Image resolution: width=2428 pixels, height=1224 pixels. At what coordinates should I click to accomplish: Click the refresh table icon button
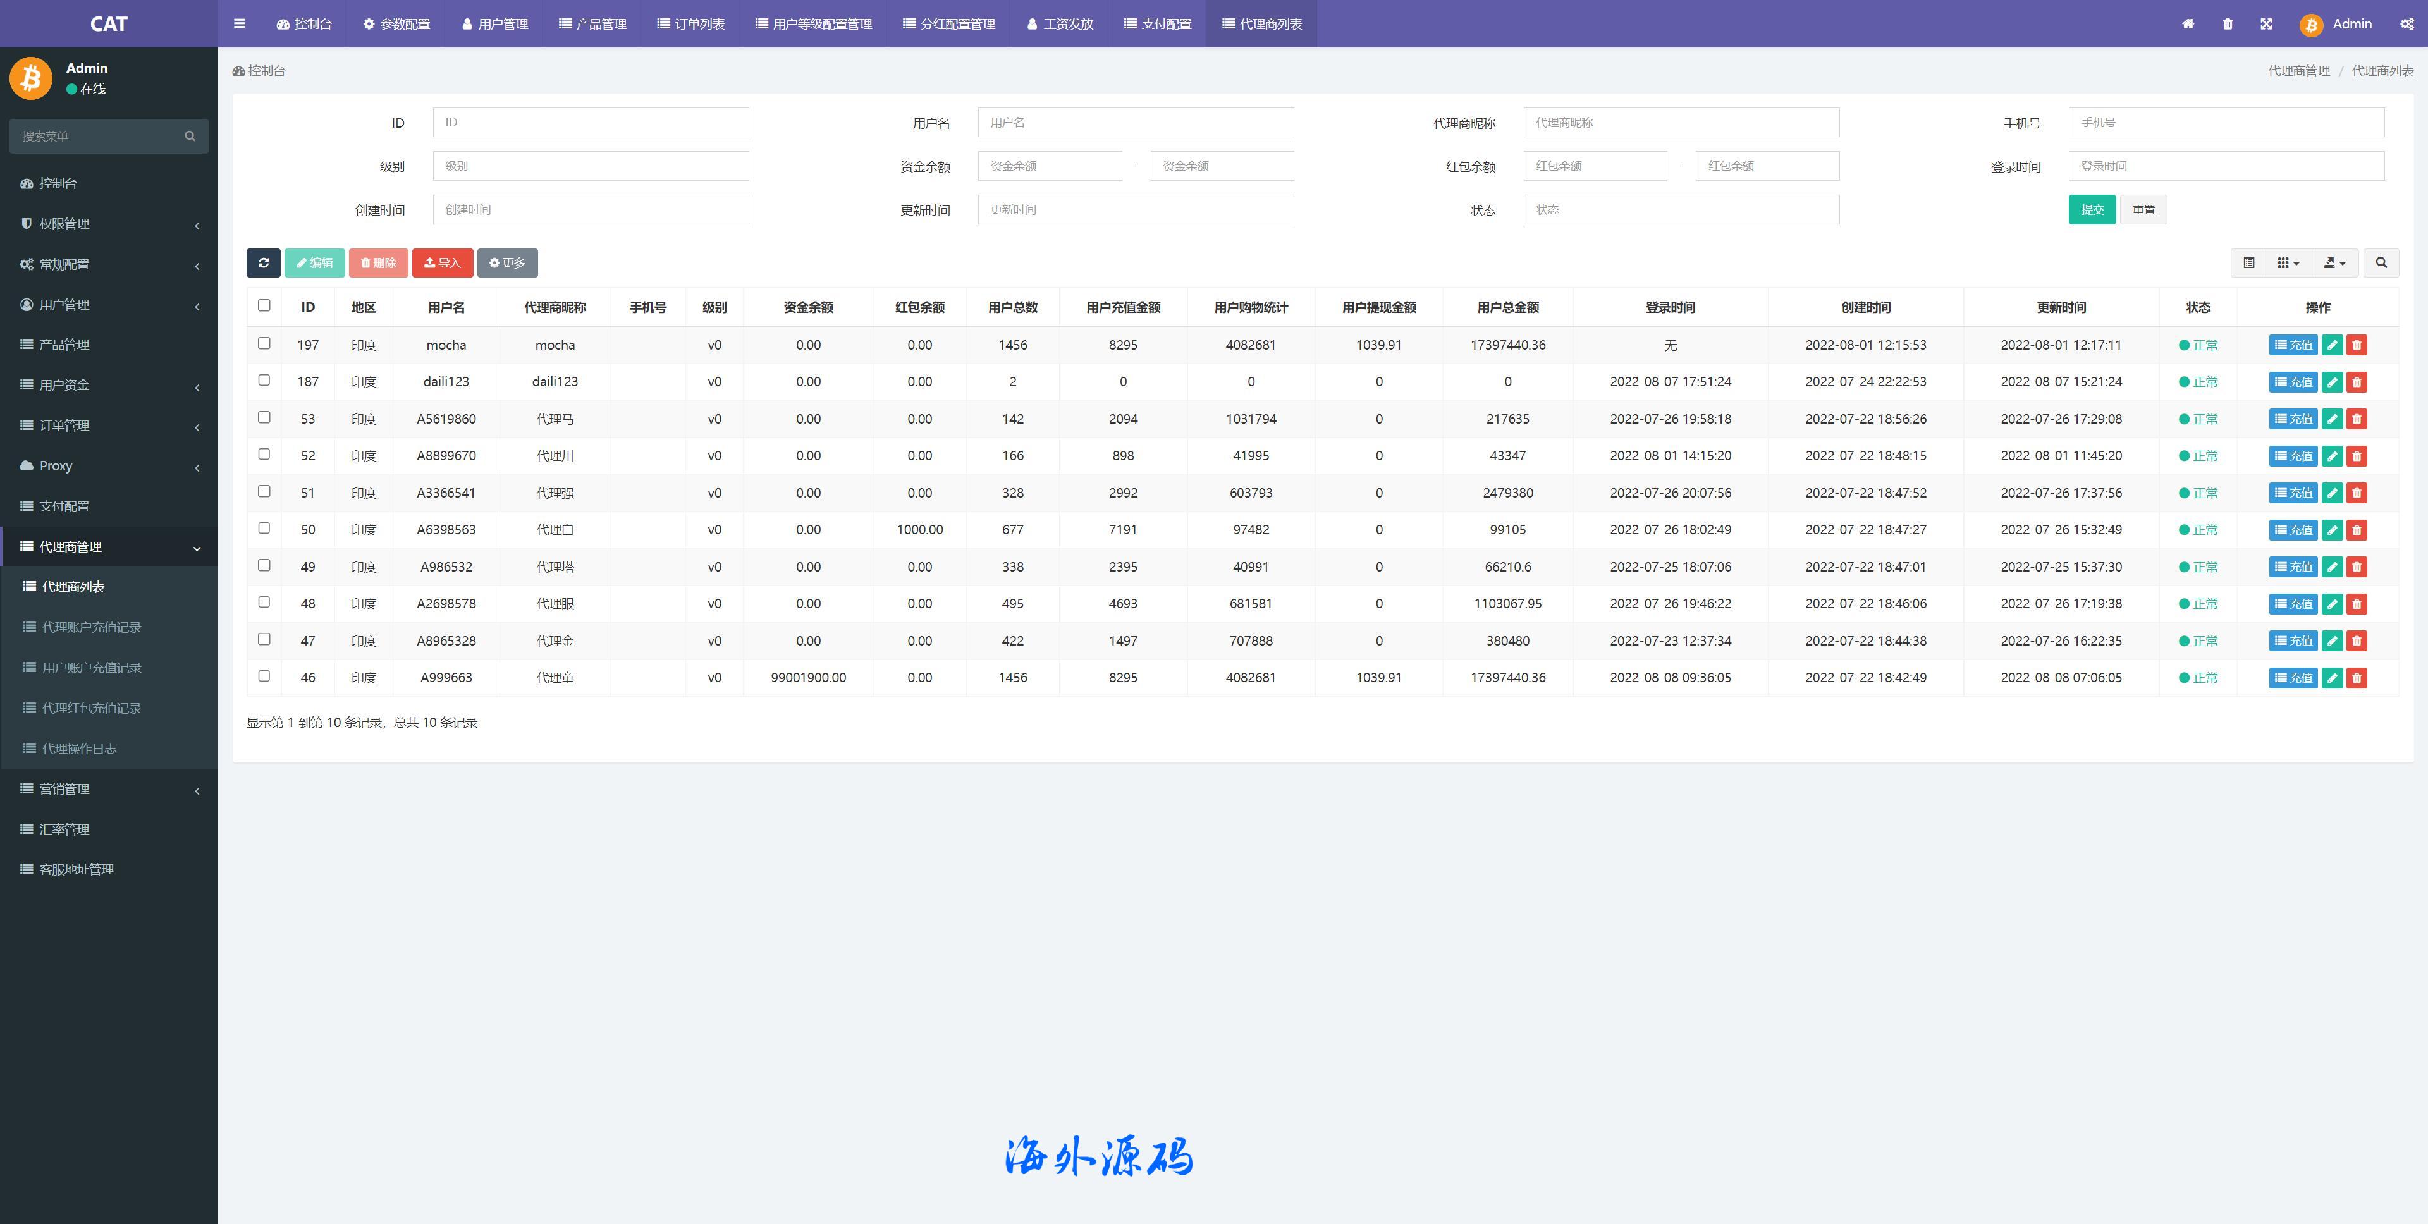tap(263, 263)
